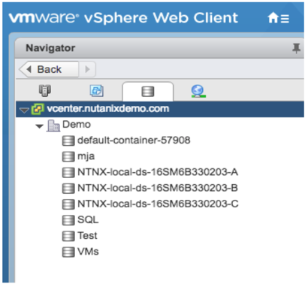The image size is (305, 284).
Task: Open the SQL datastore
Action: click(88, 220)
